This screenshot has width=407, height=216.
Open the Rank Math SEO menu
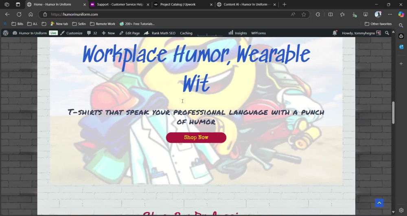tap(160, 33)
